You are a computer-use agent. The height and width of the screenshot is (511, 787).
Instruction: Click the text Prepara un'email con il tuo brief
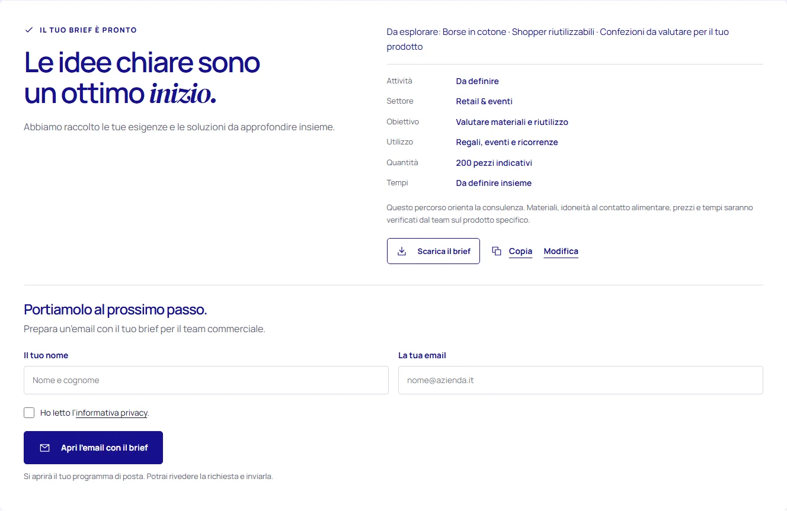click(145, 329)
